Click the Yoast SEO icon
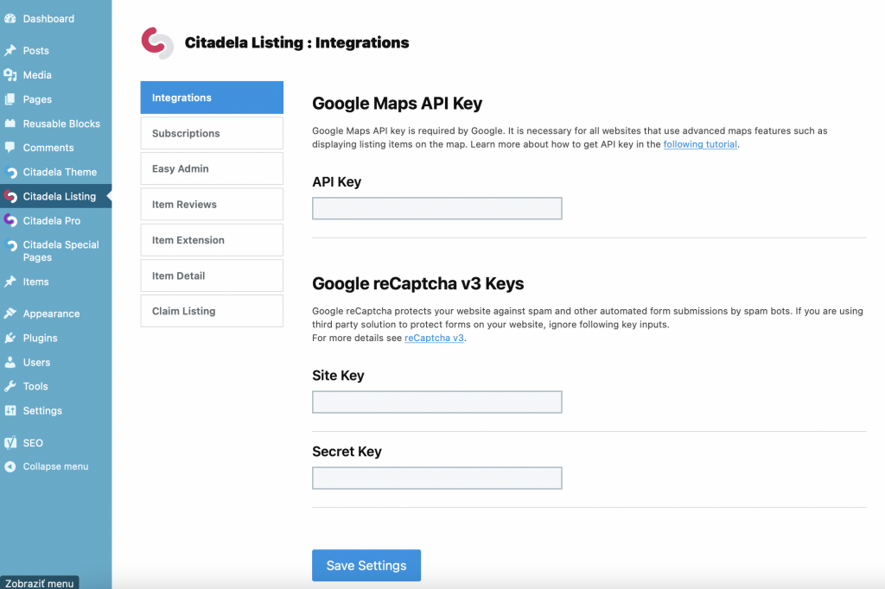 coord(10,443)
